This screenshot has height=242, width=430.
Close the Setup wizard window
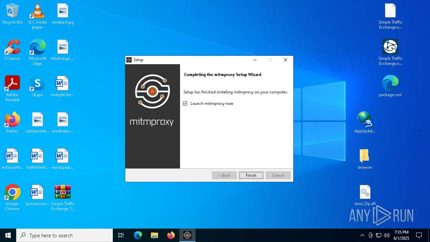click(286, 60)
